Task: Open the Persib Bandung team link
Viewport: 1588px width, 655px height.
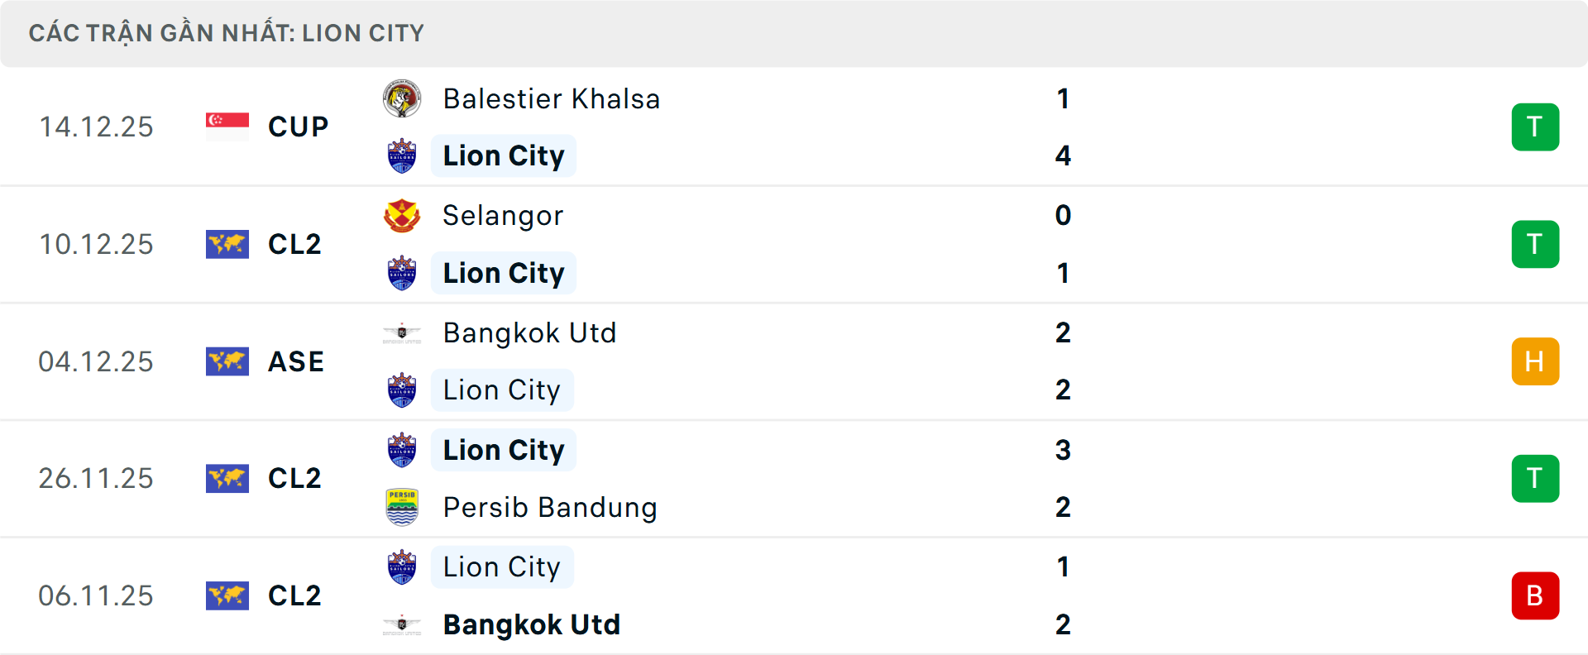Action: click(x=550, y=507)
